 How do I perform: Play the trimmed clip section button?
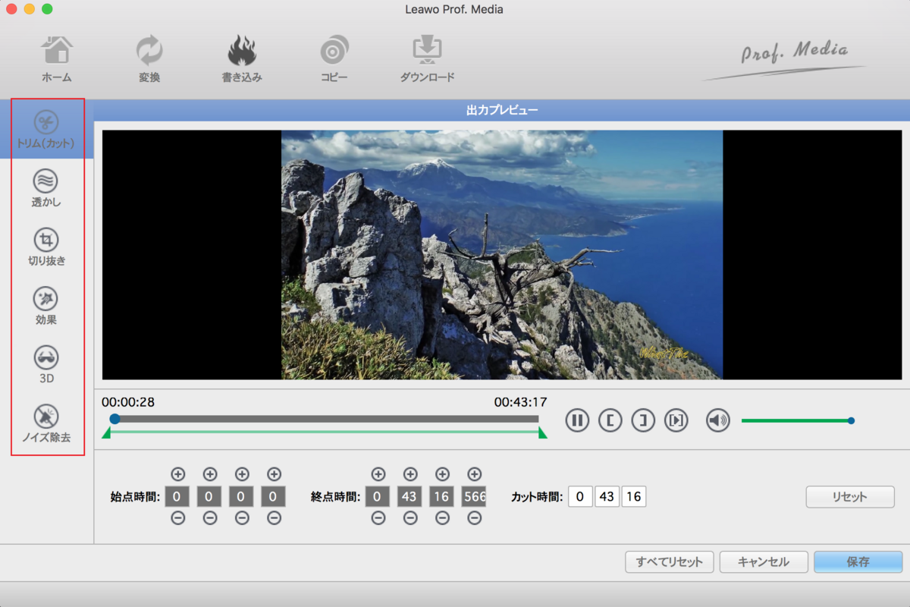pos(676,420)
